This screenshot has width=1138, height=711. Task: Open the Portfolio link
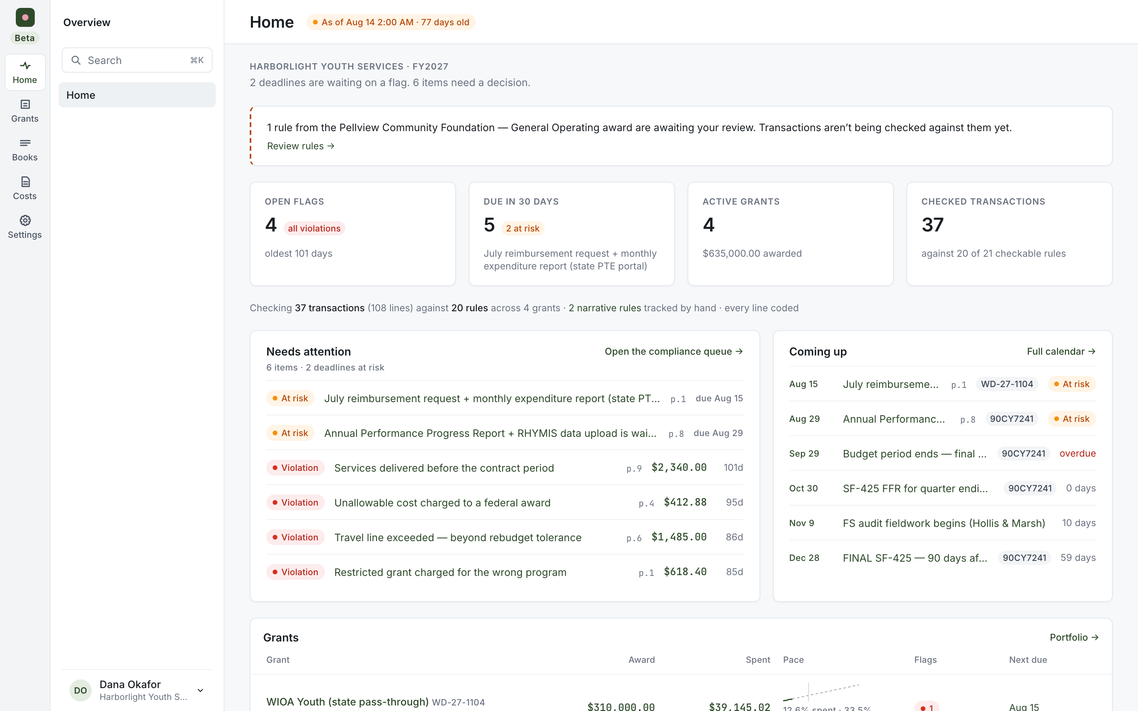point(1074,637)
